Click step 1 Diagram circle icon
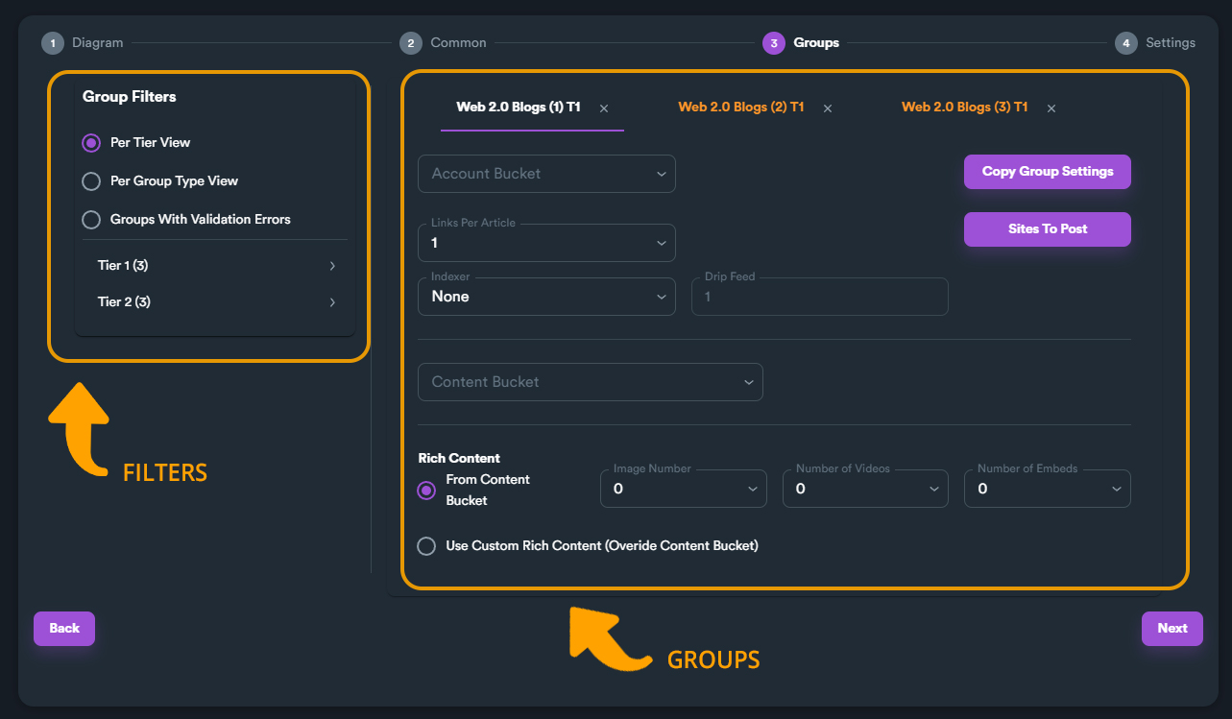The image size is (1232, 719). (52, 43)
